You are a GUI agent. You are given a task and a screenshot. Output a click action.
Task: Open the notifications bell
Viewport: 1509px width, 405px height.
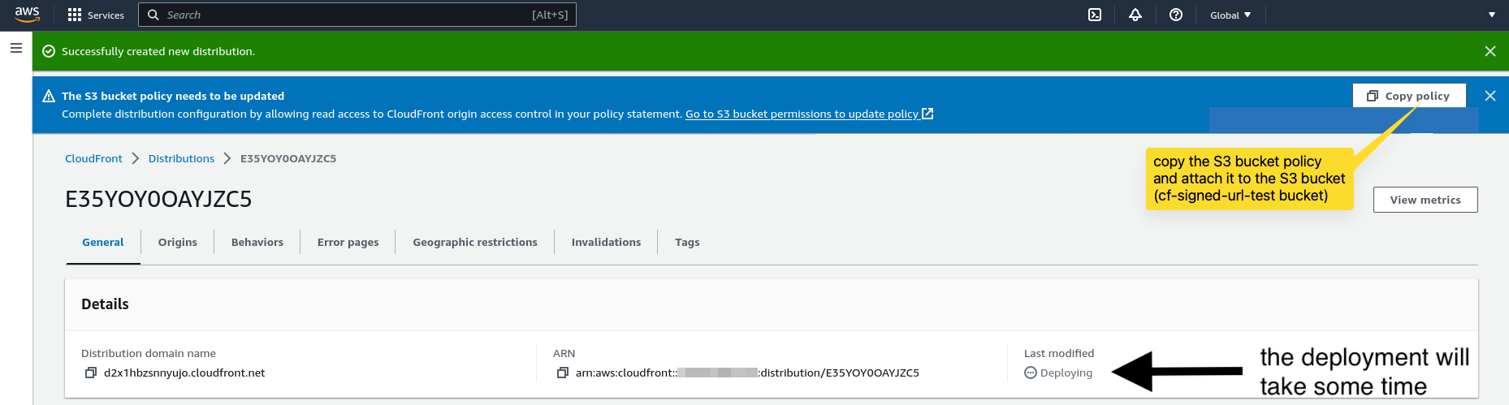(1135, 15)
